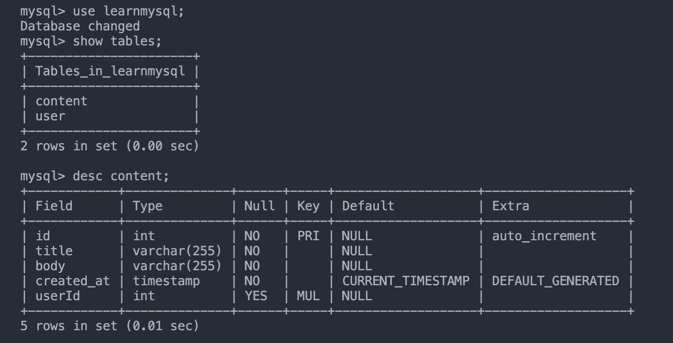Click the Extra column header
Viewport: 673px width, 343px height.
click(510, 206)
